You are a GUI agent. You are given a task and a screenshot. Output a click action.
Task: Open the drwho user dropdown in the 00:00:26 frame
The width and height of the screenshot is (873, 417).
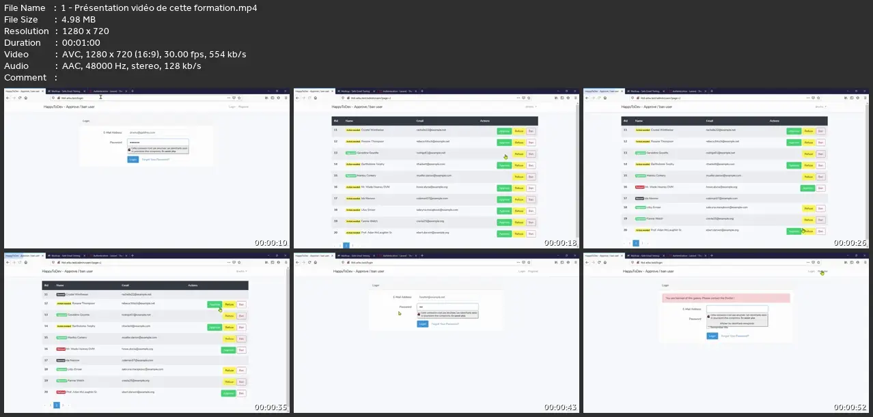coord(820,106)
